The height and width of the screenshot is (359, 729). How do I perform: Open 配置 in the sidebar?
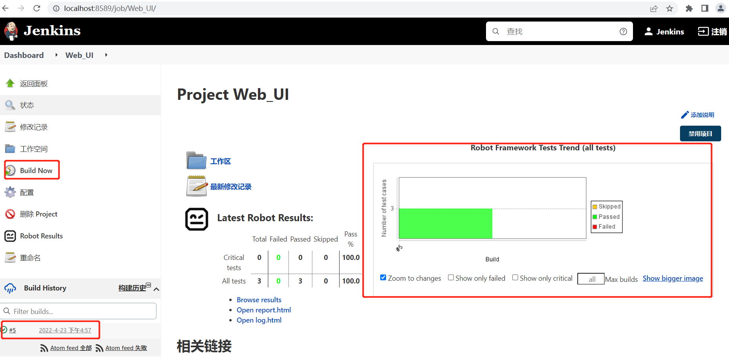(x=27, y=193)
